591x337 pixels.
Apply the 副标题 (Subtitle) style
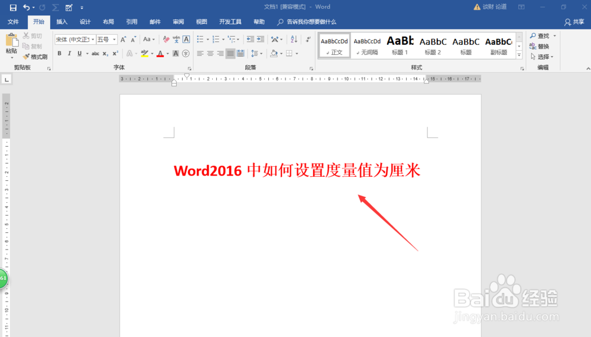[x=499, y=46]
